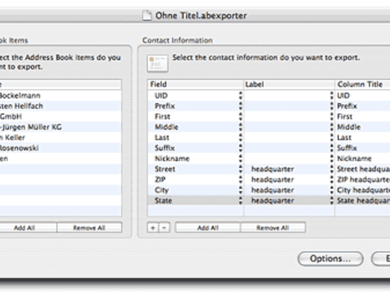Open the Field popup arrows on the Nickname row
This screenshot has height=293, width=390.
[x=240, y=159]
